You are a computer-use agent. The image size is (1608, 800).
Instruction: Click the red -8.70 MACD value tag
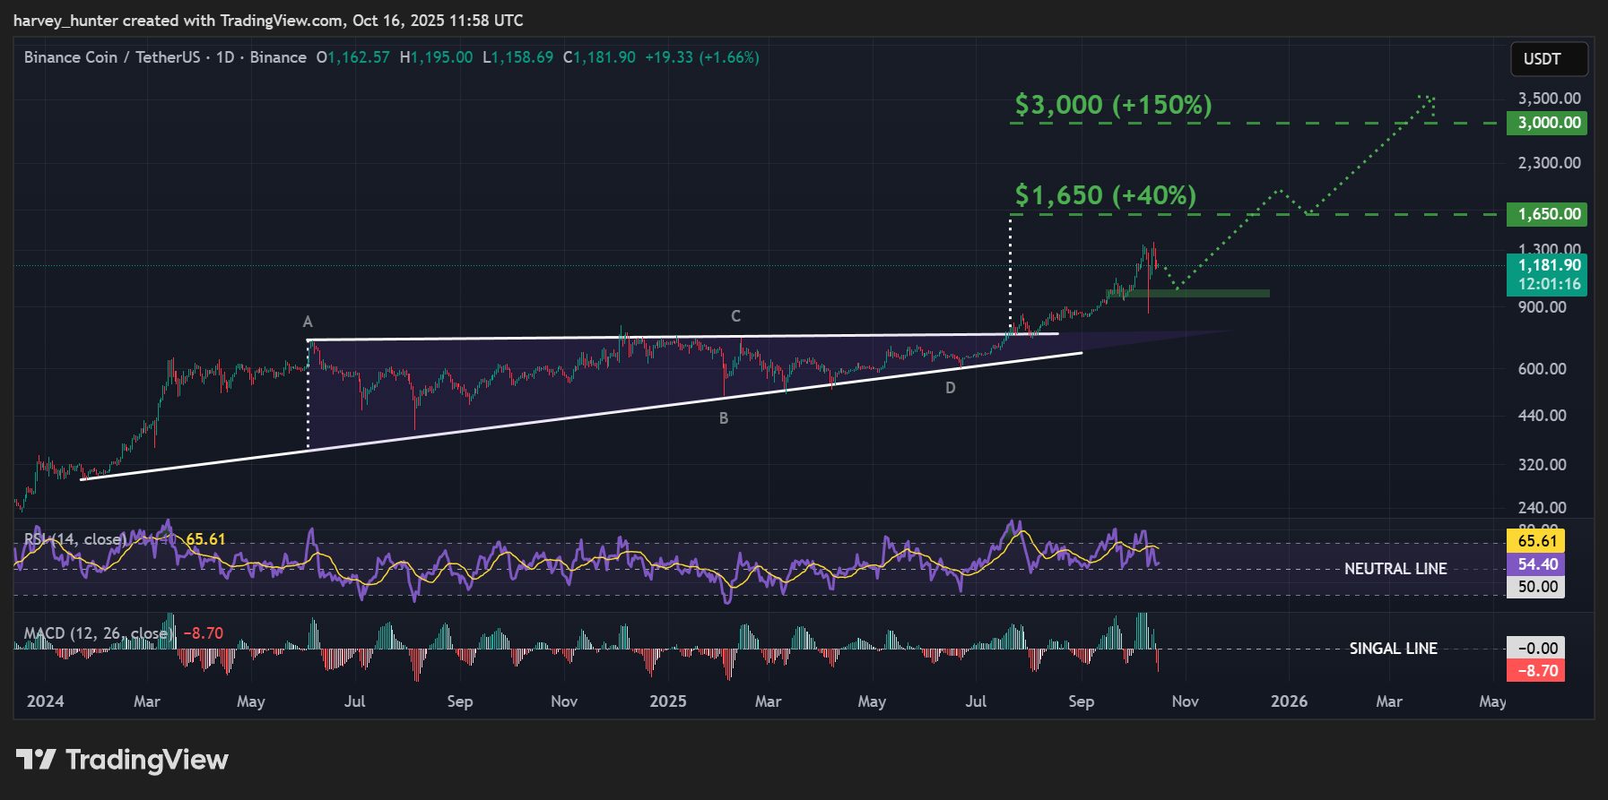(x=1536, y=671)
